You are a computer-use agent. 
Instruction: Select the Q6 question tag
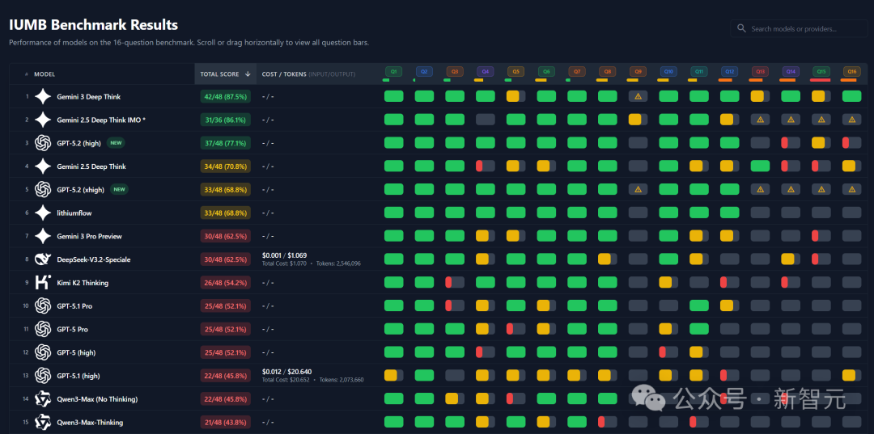point(546,72)
